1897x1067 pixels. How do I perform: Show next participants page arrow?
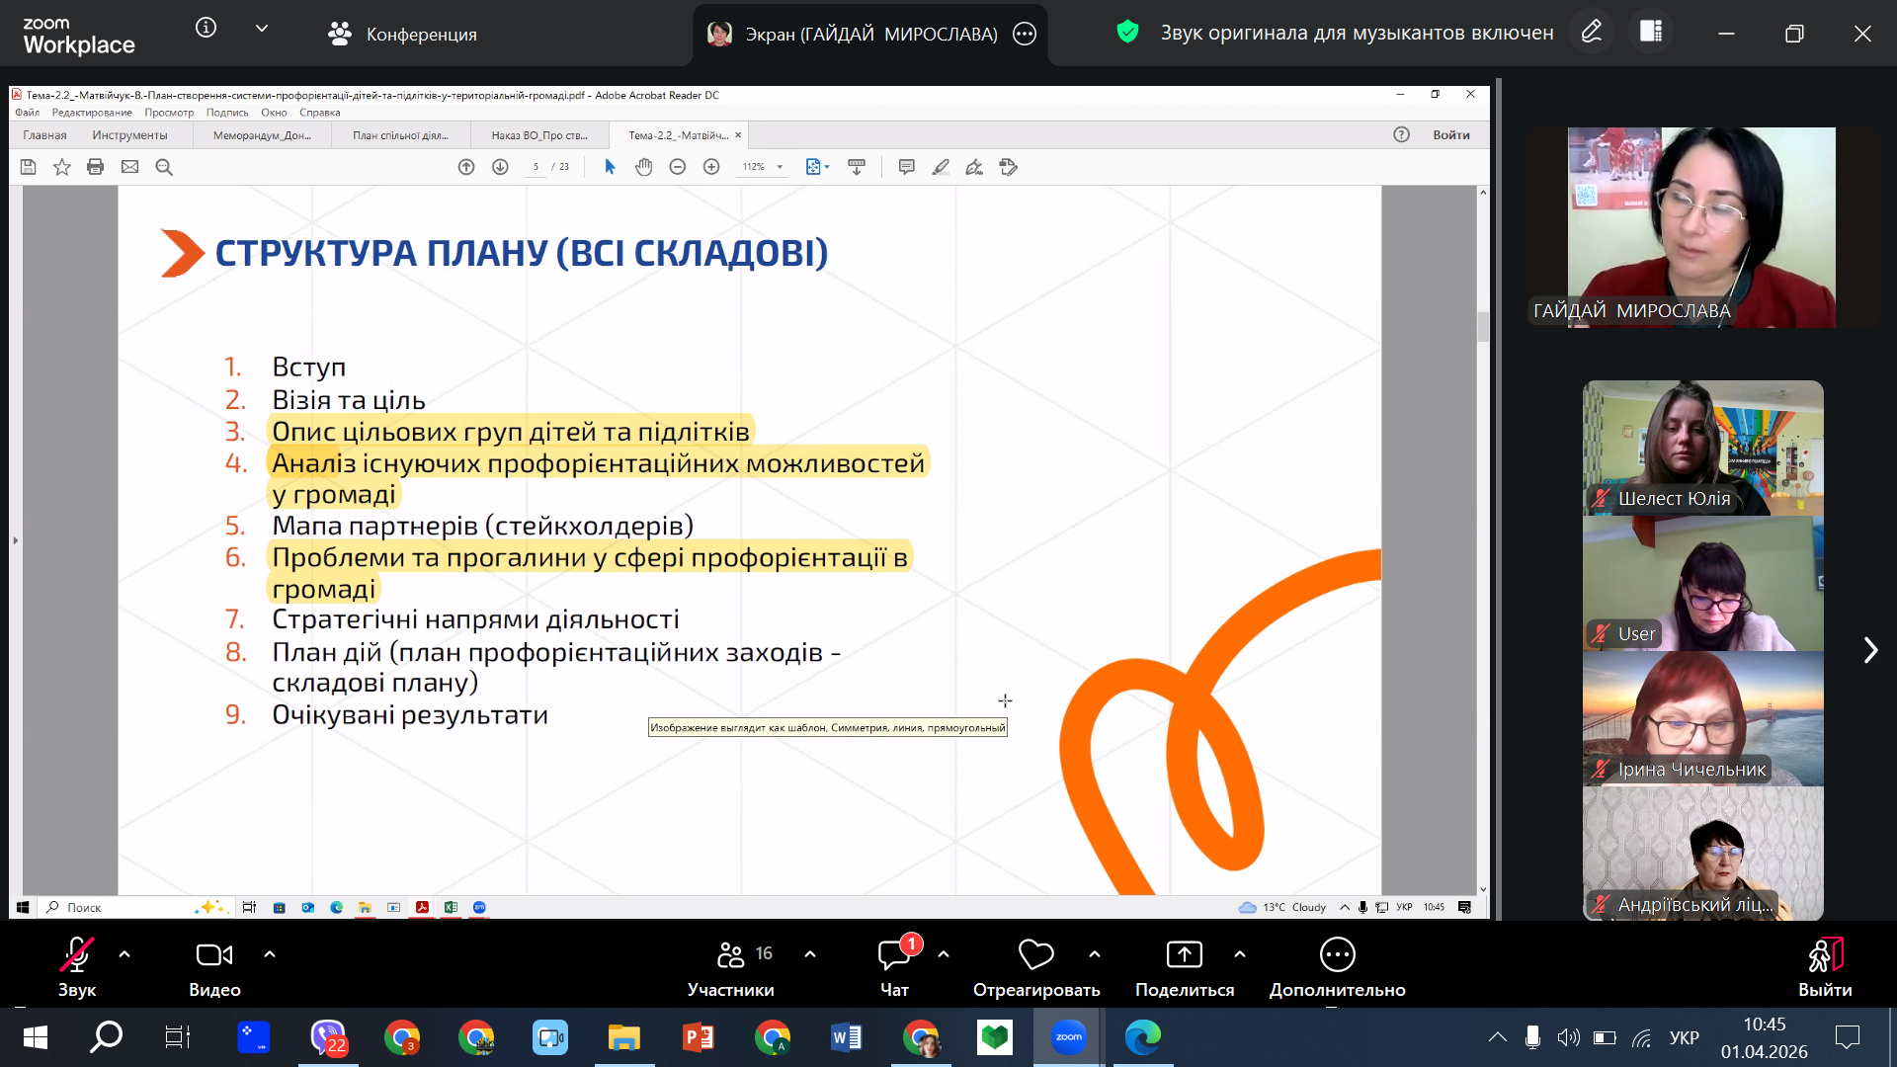point(1869,650)
